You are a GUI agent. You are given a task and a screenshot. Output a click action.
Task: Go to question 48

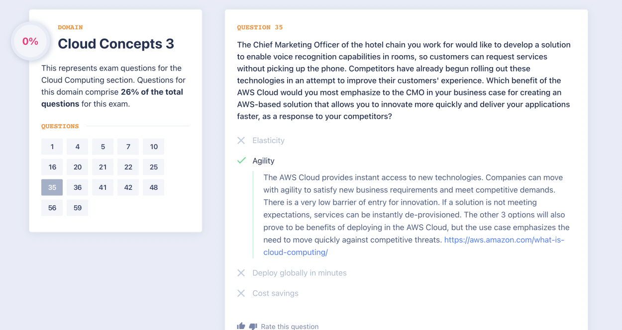153,187
